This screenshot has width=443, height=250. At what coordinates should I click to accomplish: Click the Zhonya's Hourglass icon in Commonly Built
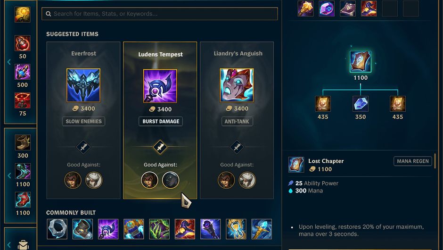236,229
